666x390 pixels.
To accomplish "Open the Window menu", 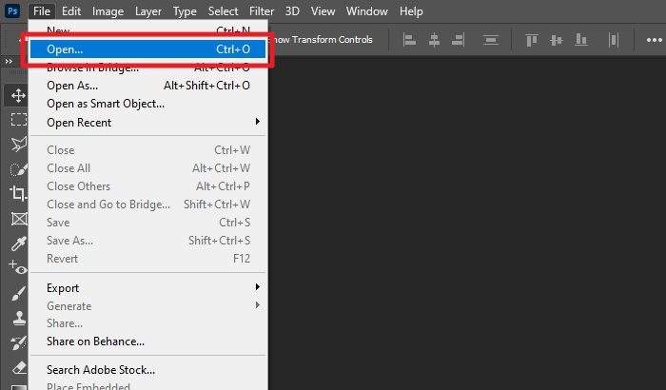I will tap(367, 11).
